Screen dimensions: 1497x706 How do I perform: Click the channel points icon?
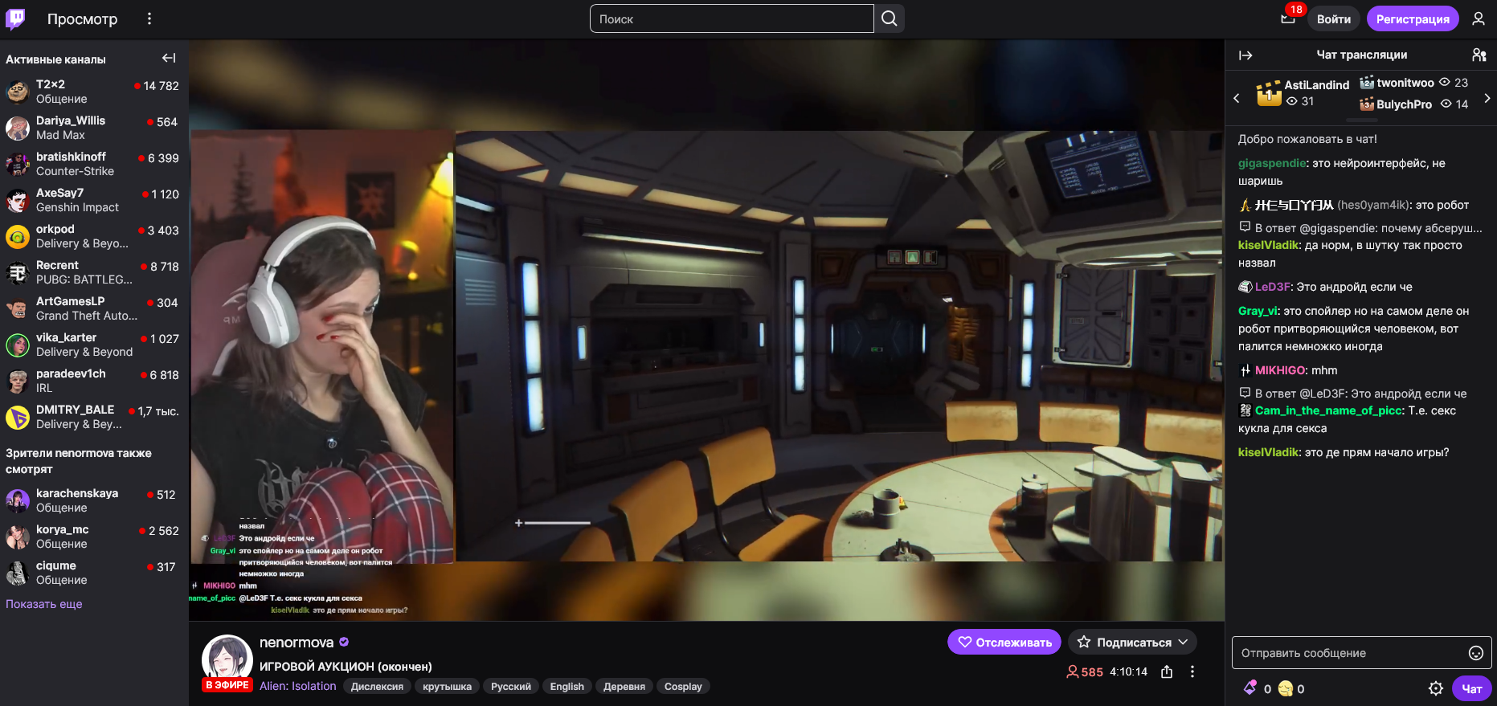[x=1285, y=688]
